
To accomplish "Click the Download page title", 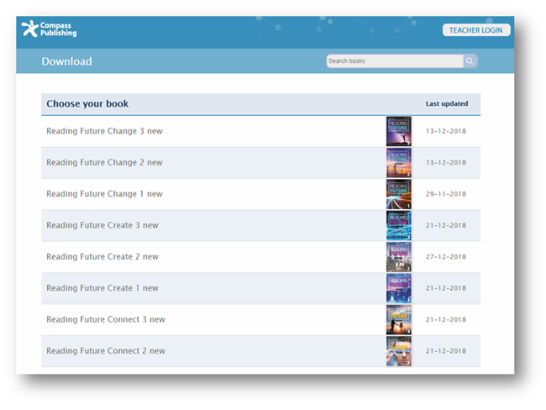I will pos(67,61).
